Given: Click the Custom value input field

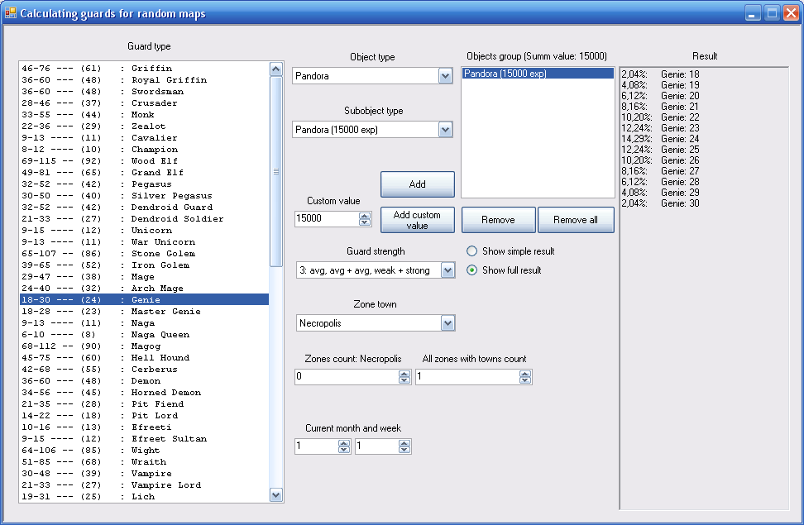Looking at the screenshot, I should [327, 218].
